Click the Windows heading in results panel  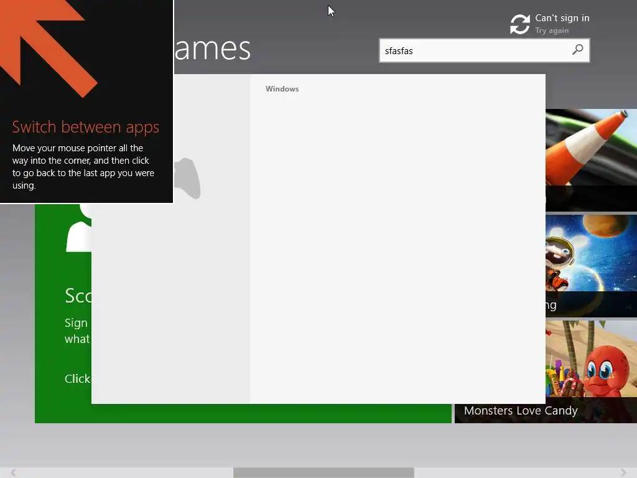[282, 89]
